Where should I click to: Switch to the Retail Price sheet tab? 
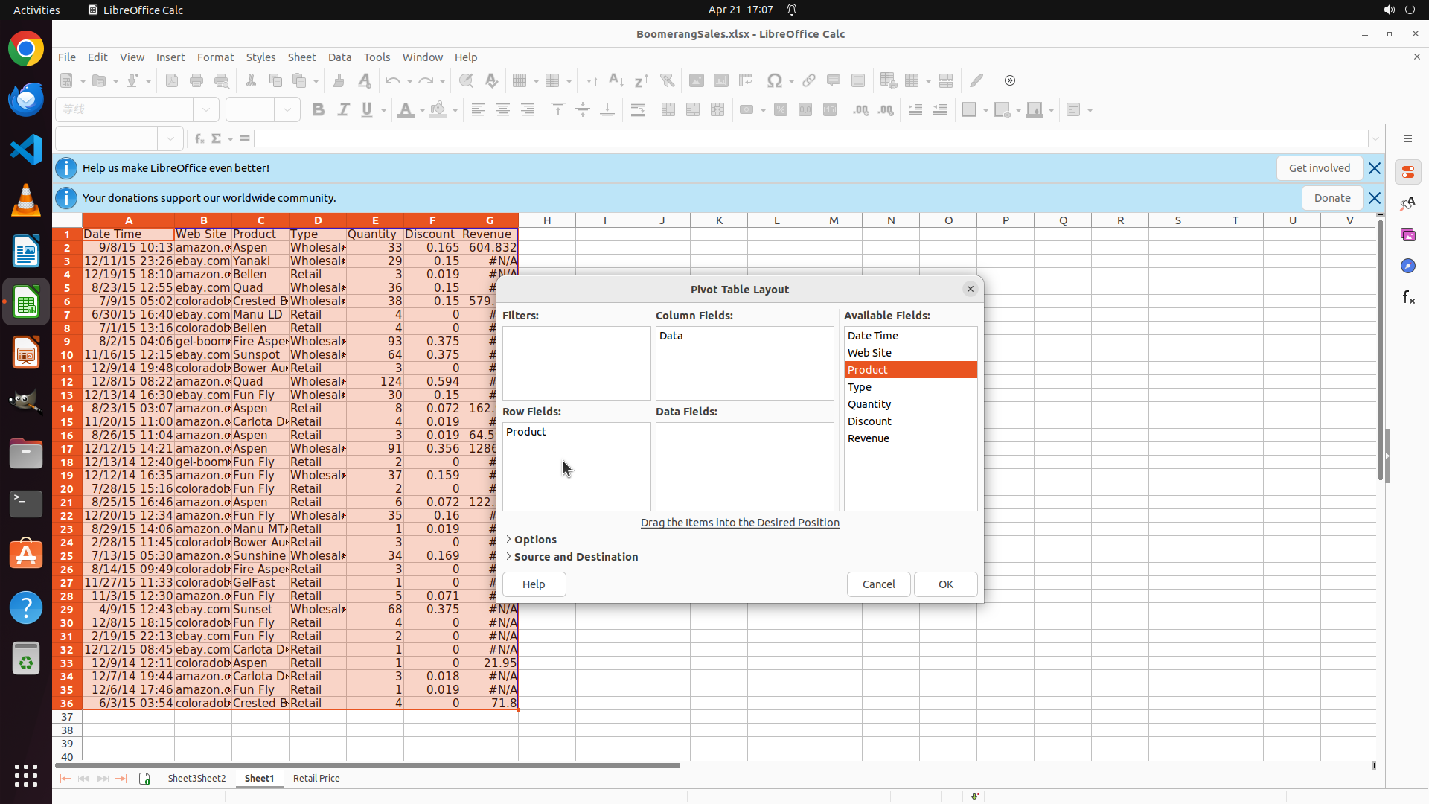[316, 779]
